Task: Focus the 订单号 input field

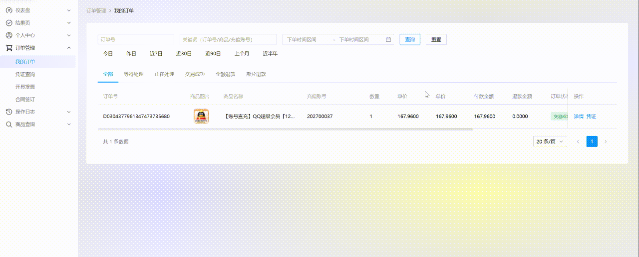Action: pos(136,39)
